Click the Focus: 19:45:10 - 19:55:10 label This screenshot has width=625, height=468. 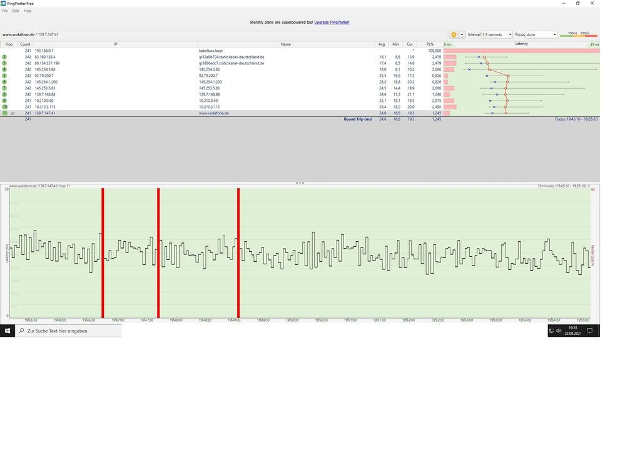[x=576, y=119]
